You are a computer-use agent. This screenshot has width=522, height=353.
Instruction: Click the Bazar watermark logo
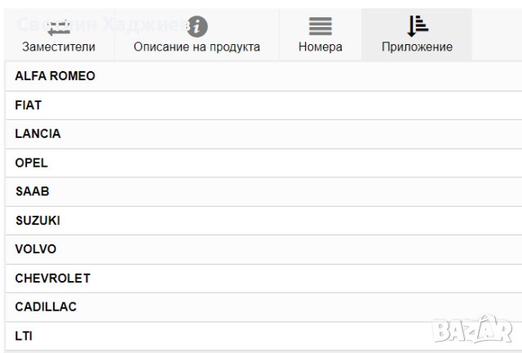[472, 328]
